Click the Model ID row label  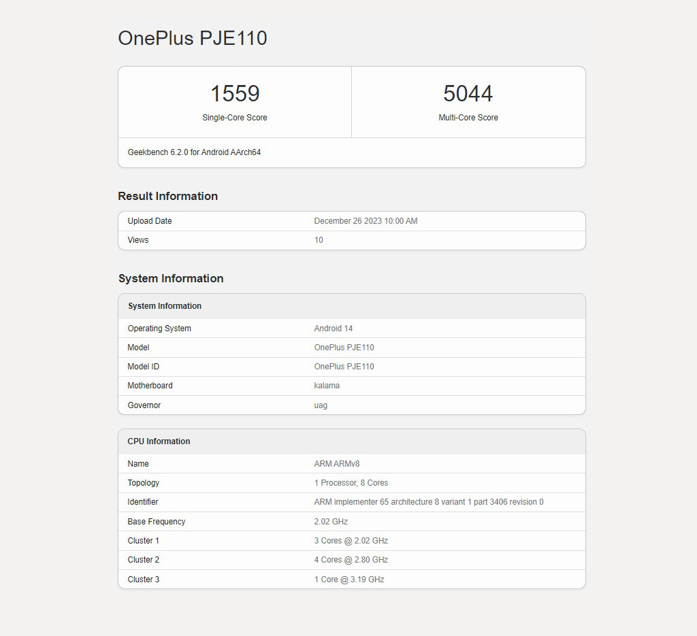pos(144,367)
